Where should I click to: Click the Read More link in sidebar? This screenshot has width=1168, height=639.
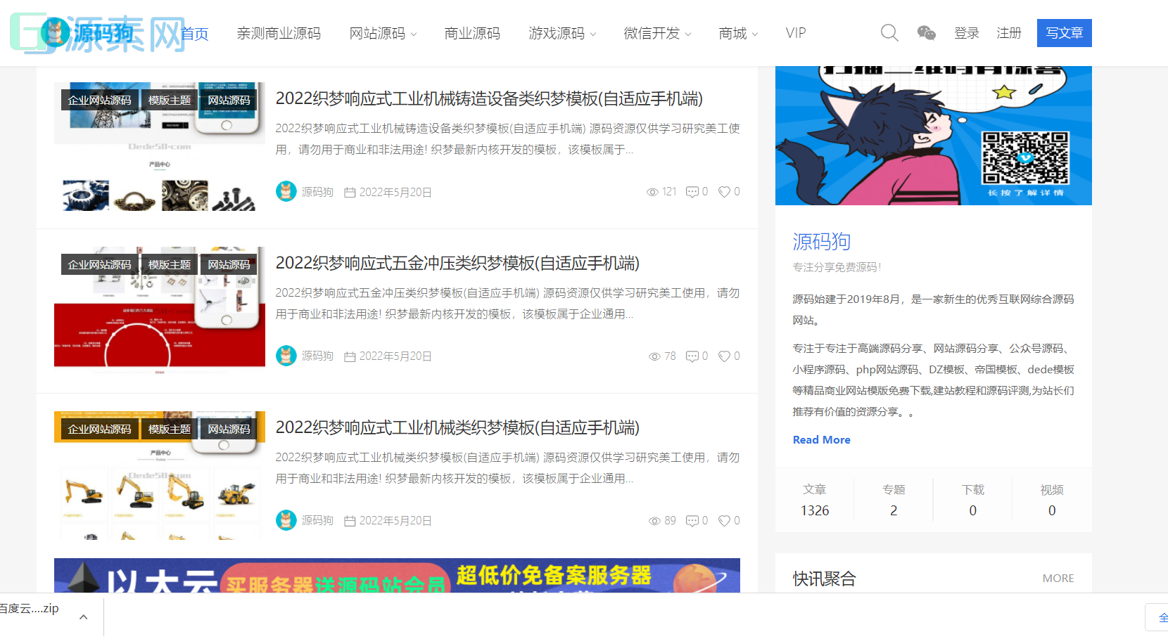[x=820, y=439]
